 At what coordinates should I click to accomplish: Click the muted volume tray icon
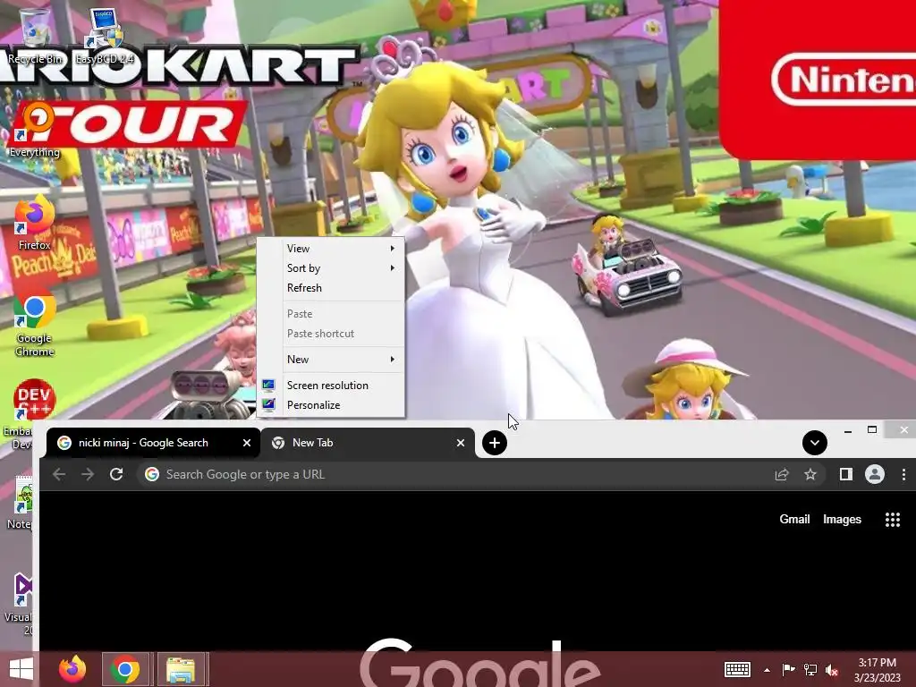tap(832, 669)
